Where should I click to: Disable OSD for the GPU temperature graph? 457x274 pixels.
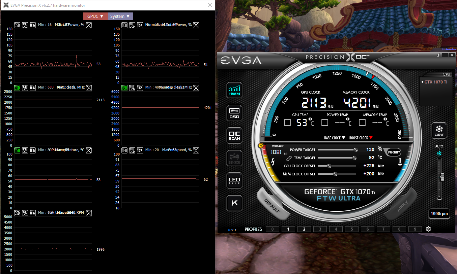click(x=17, y=150)
